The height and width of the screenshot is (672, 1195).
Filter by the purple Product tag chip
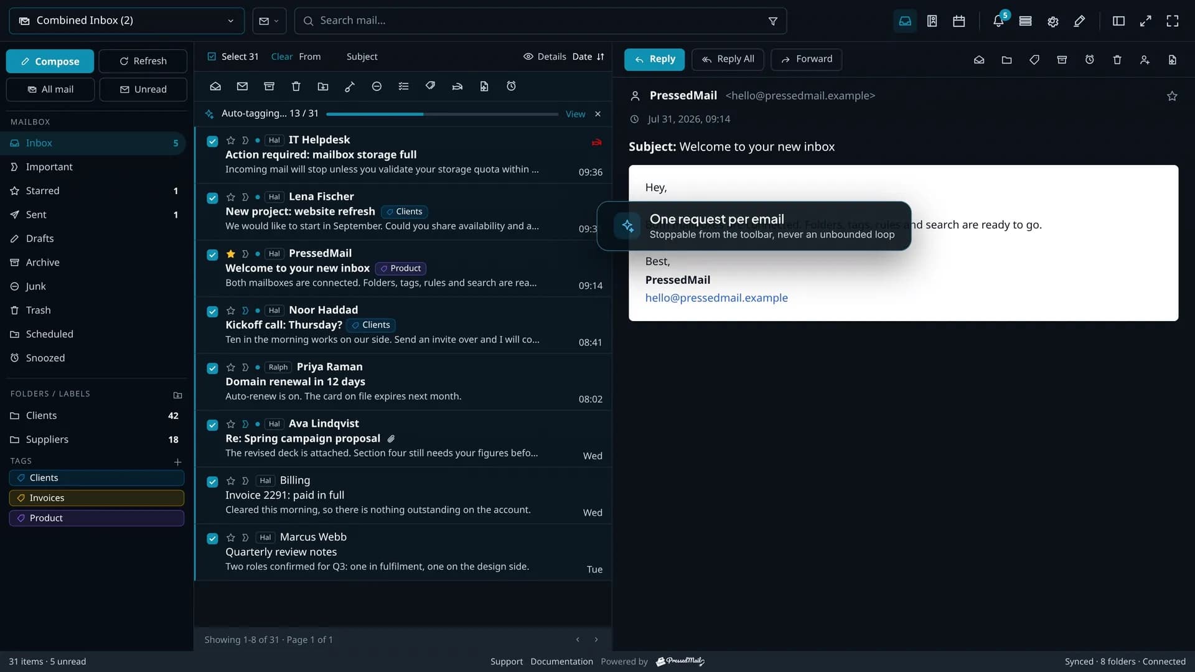click(x=96, y=518)
